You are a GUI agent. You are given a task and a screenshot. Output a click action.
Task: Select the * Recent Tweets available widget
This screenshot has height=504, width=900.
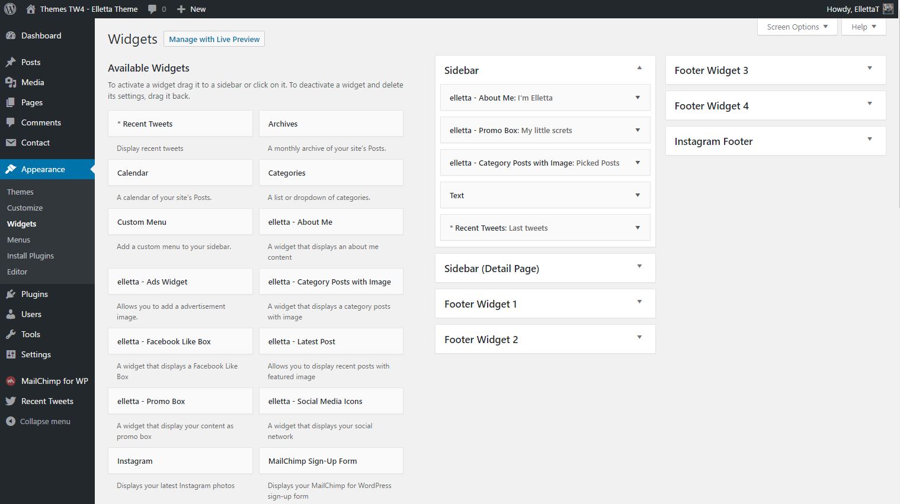[x=180, y=124]
